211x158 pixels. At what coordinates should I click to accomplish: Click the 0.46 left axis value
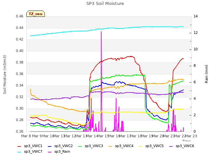click(x=20, y=16)
